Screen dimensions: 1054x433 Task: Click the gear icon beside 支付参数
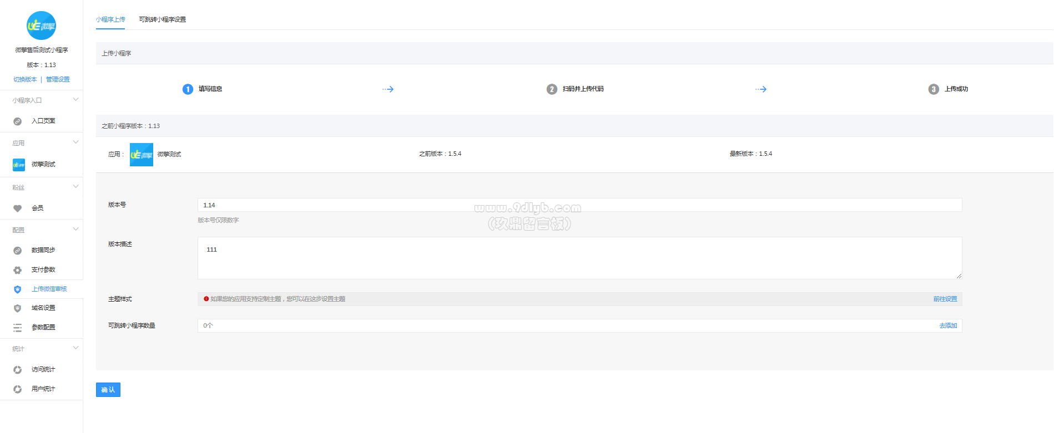(18, 270)
